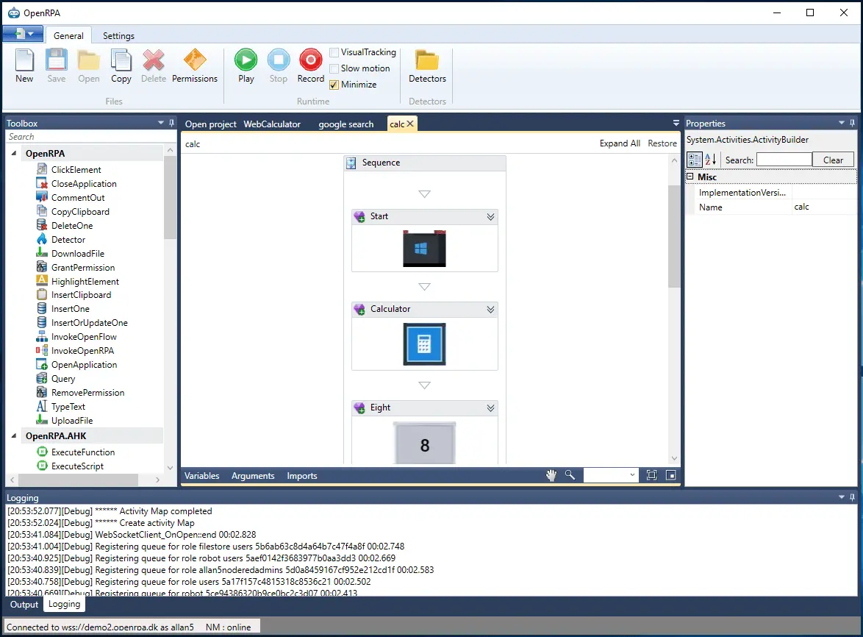This screenshot has width=863, height=637.
Task: Sort properties alphabetically
Action: pyautogui.click(x=711, y=160)
